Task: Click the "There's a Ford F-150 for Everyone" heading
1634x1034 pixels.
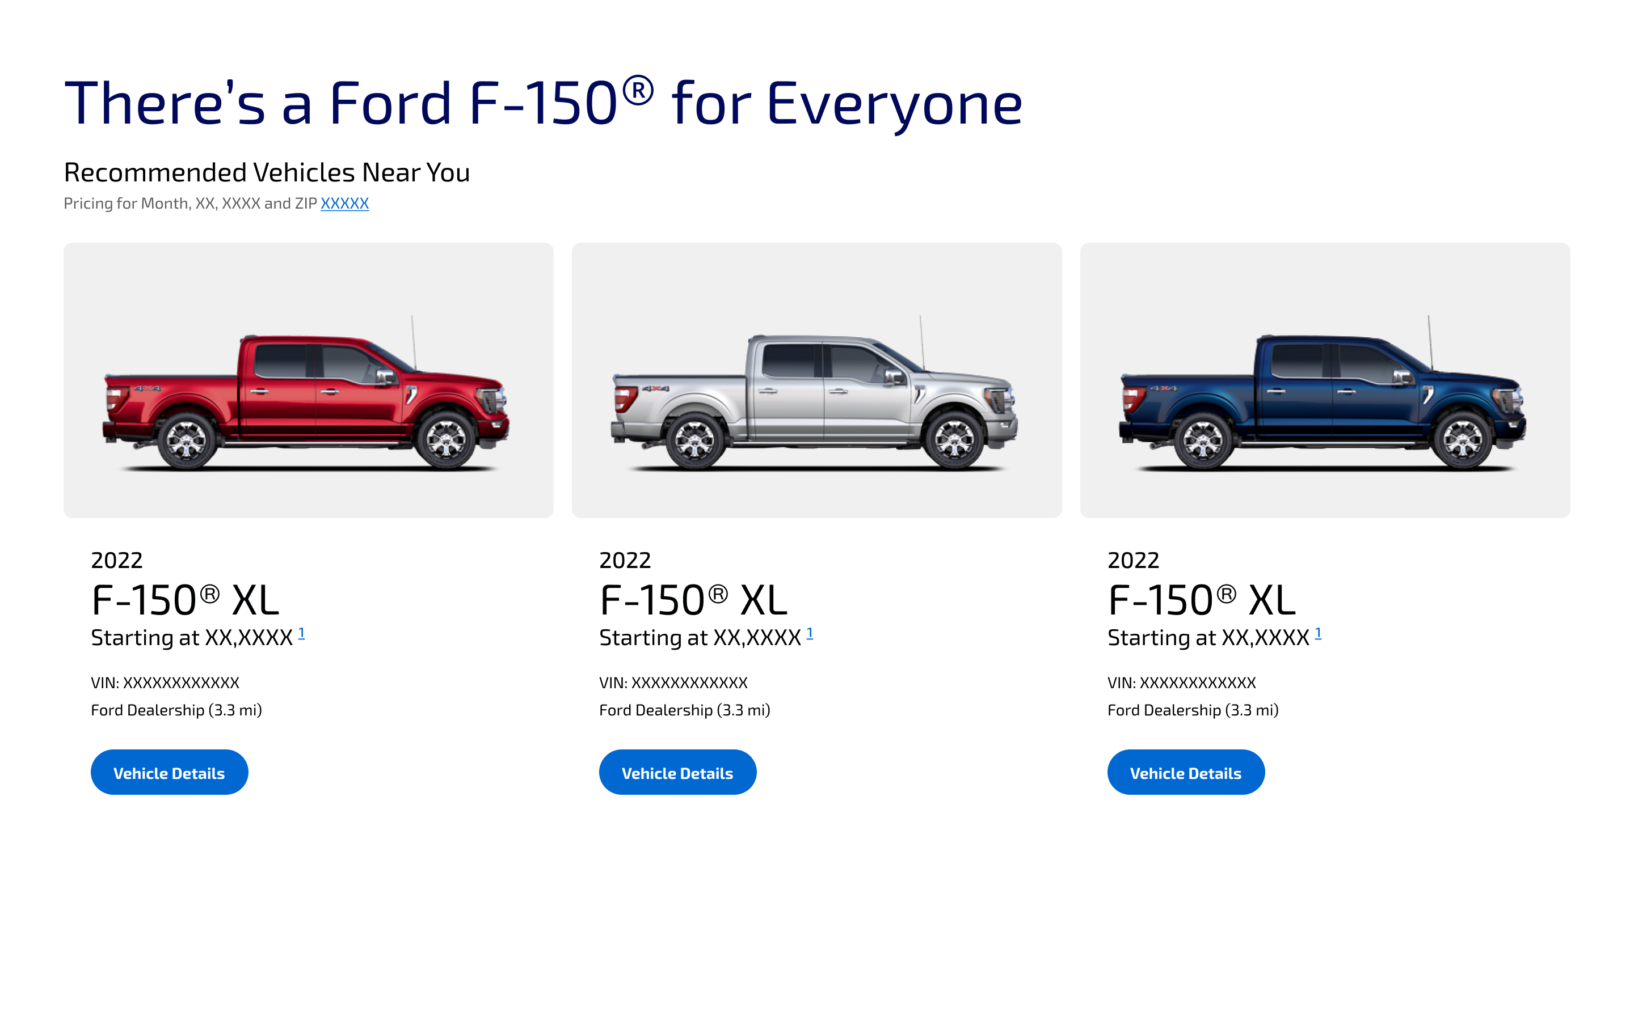Action: point(543,104)
